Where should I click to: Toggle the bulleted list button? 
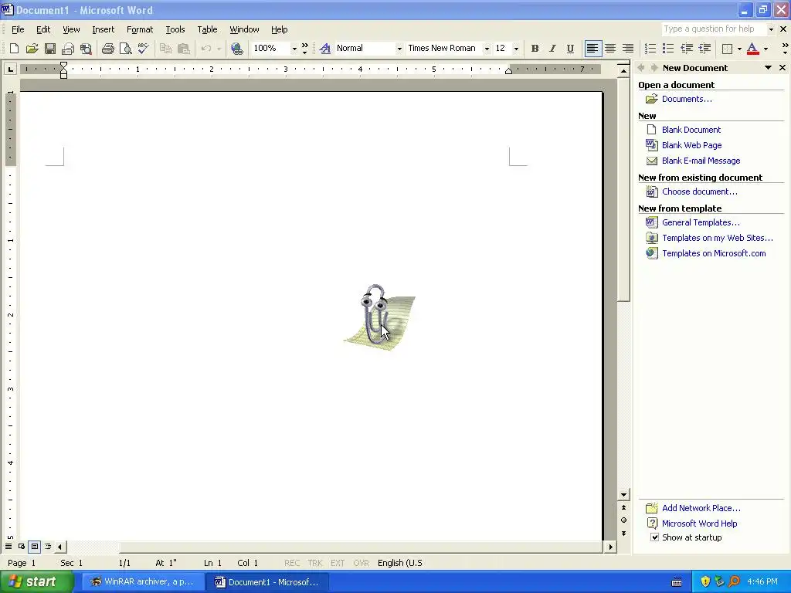pos(668,49)
